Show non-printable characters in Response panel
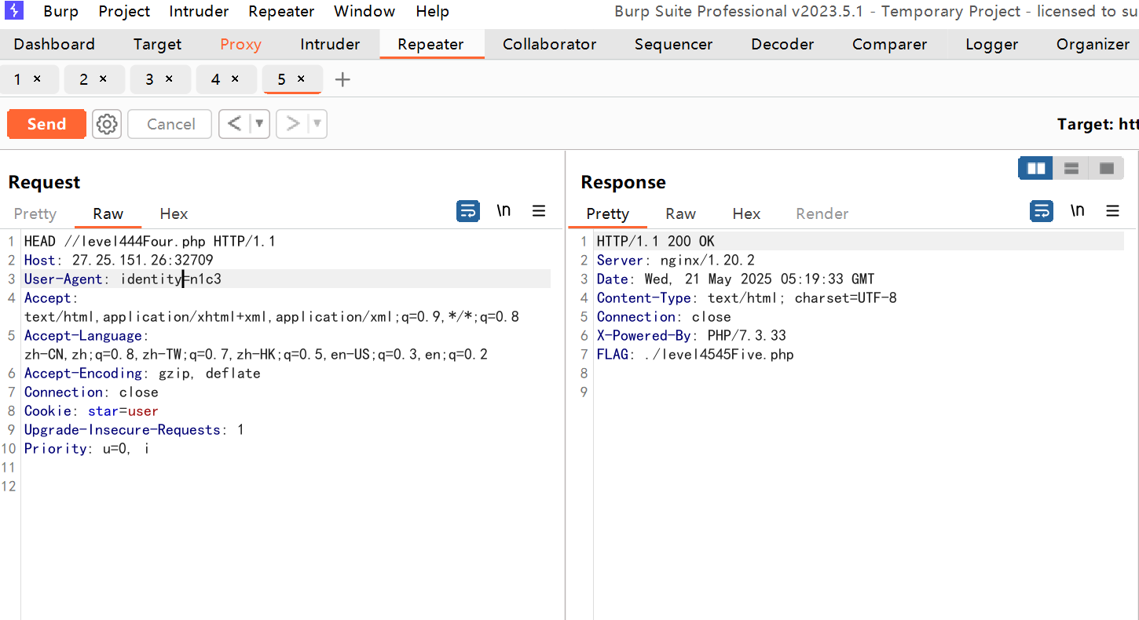This screenshot has height=620, width=1139. pyautogui.click(x=1077, y=211)
